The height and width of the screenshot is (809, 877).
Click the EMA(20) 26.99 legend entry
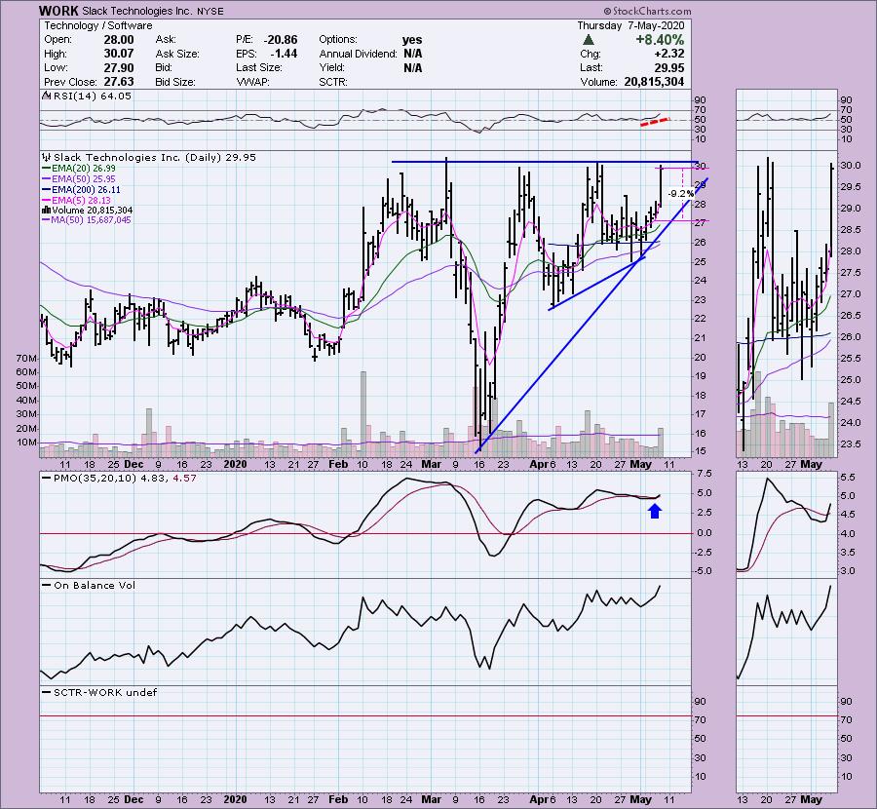[x=79, y=169]
